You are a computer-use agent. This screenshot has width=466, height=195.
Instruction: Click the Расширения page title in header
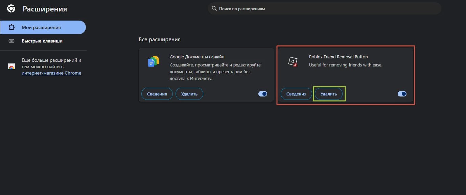(45, 9)
